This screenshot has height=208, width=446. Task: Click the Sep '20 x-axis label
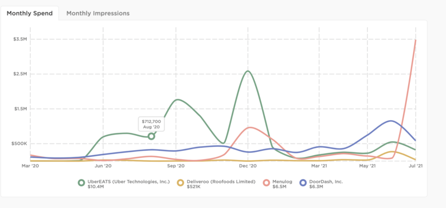tap(176, 166)
